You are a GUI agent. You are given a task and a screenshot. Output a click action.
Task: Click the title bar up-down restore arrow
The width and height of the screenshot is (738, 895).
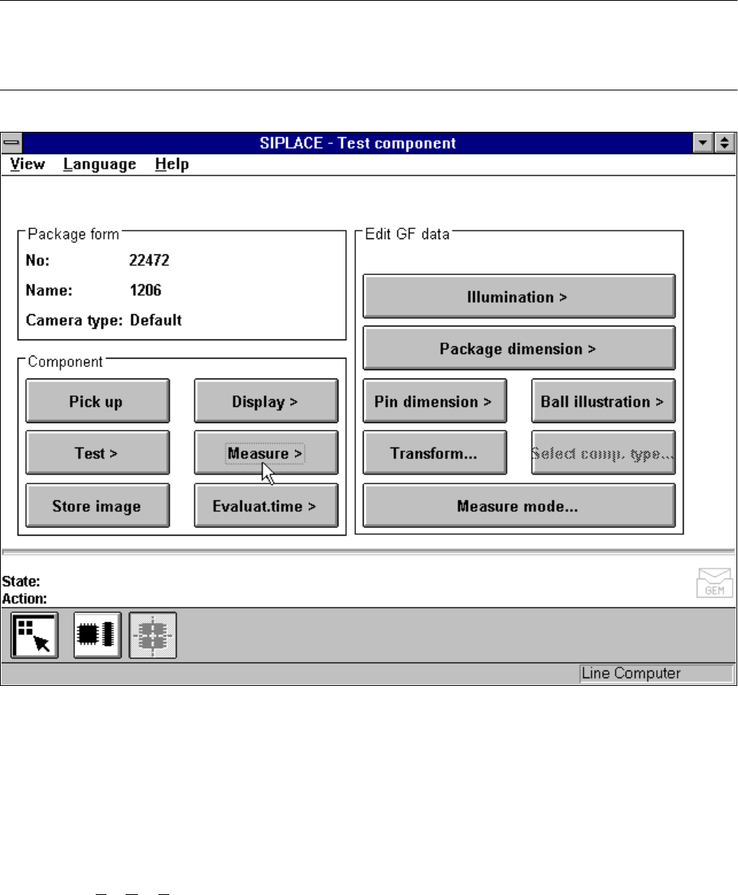point(724,143)
